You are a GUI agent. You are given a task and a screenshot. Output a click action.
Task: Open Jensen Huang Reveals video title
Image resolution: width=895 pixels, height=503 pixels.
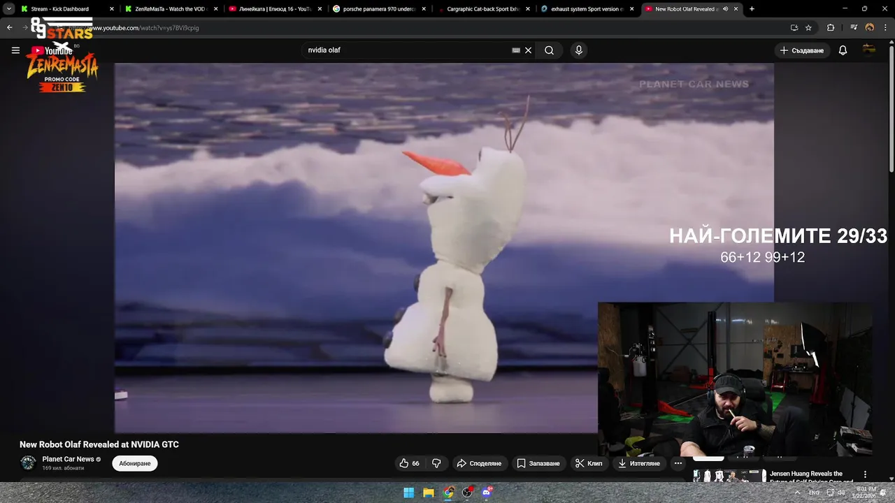point(811,477)
